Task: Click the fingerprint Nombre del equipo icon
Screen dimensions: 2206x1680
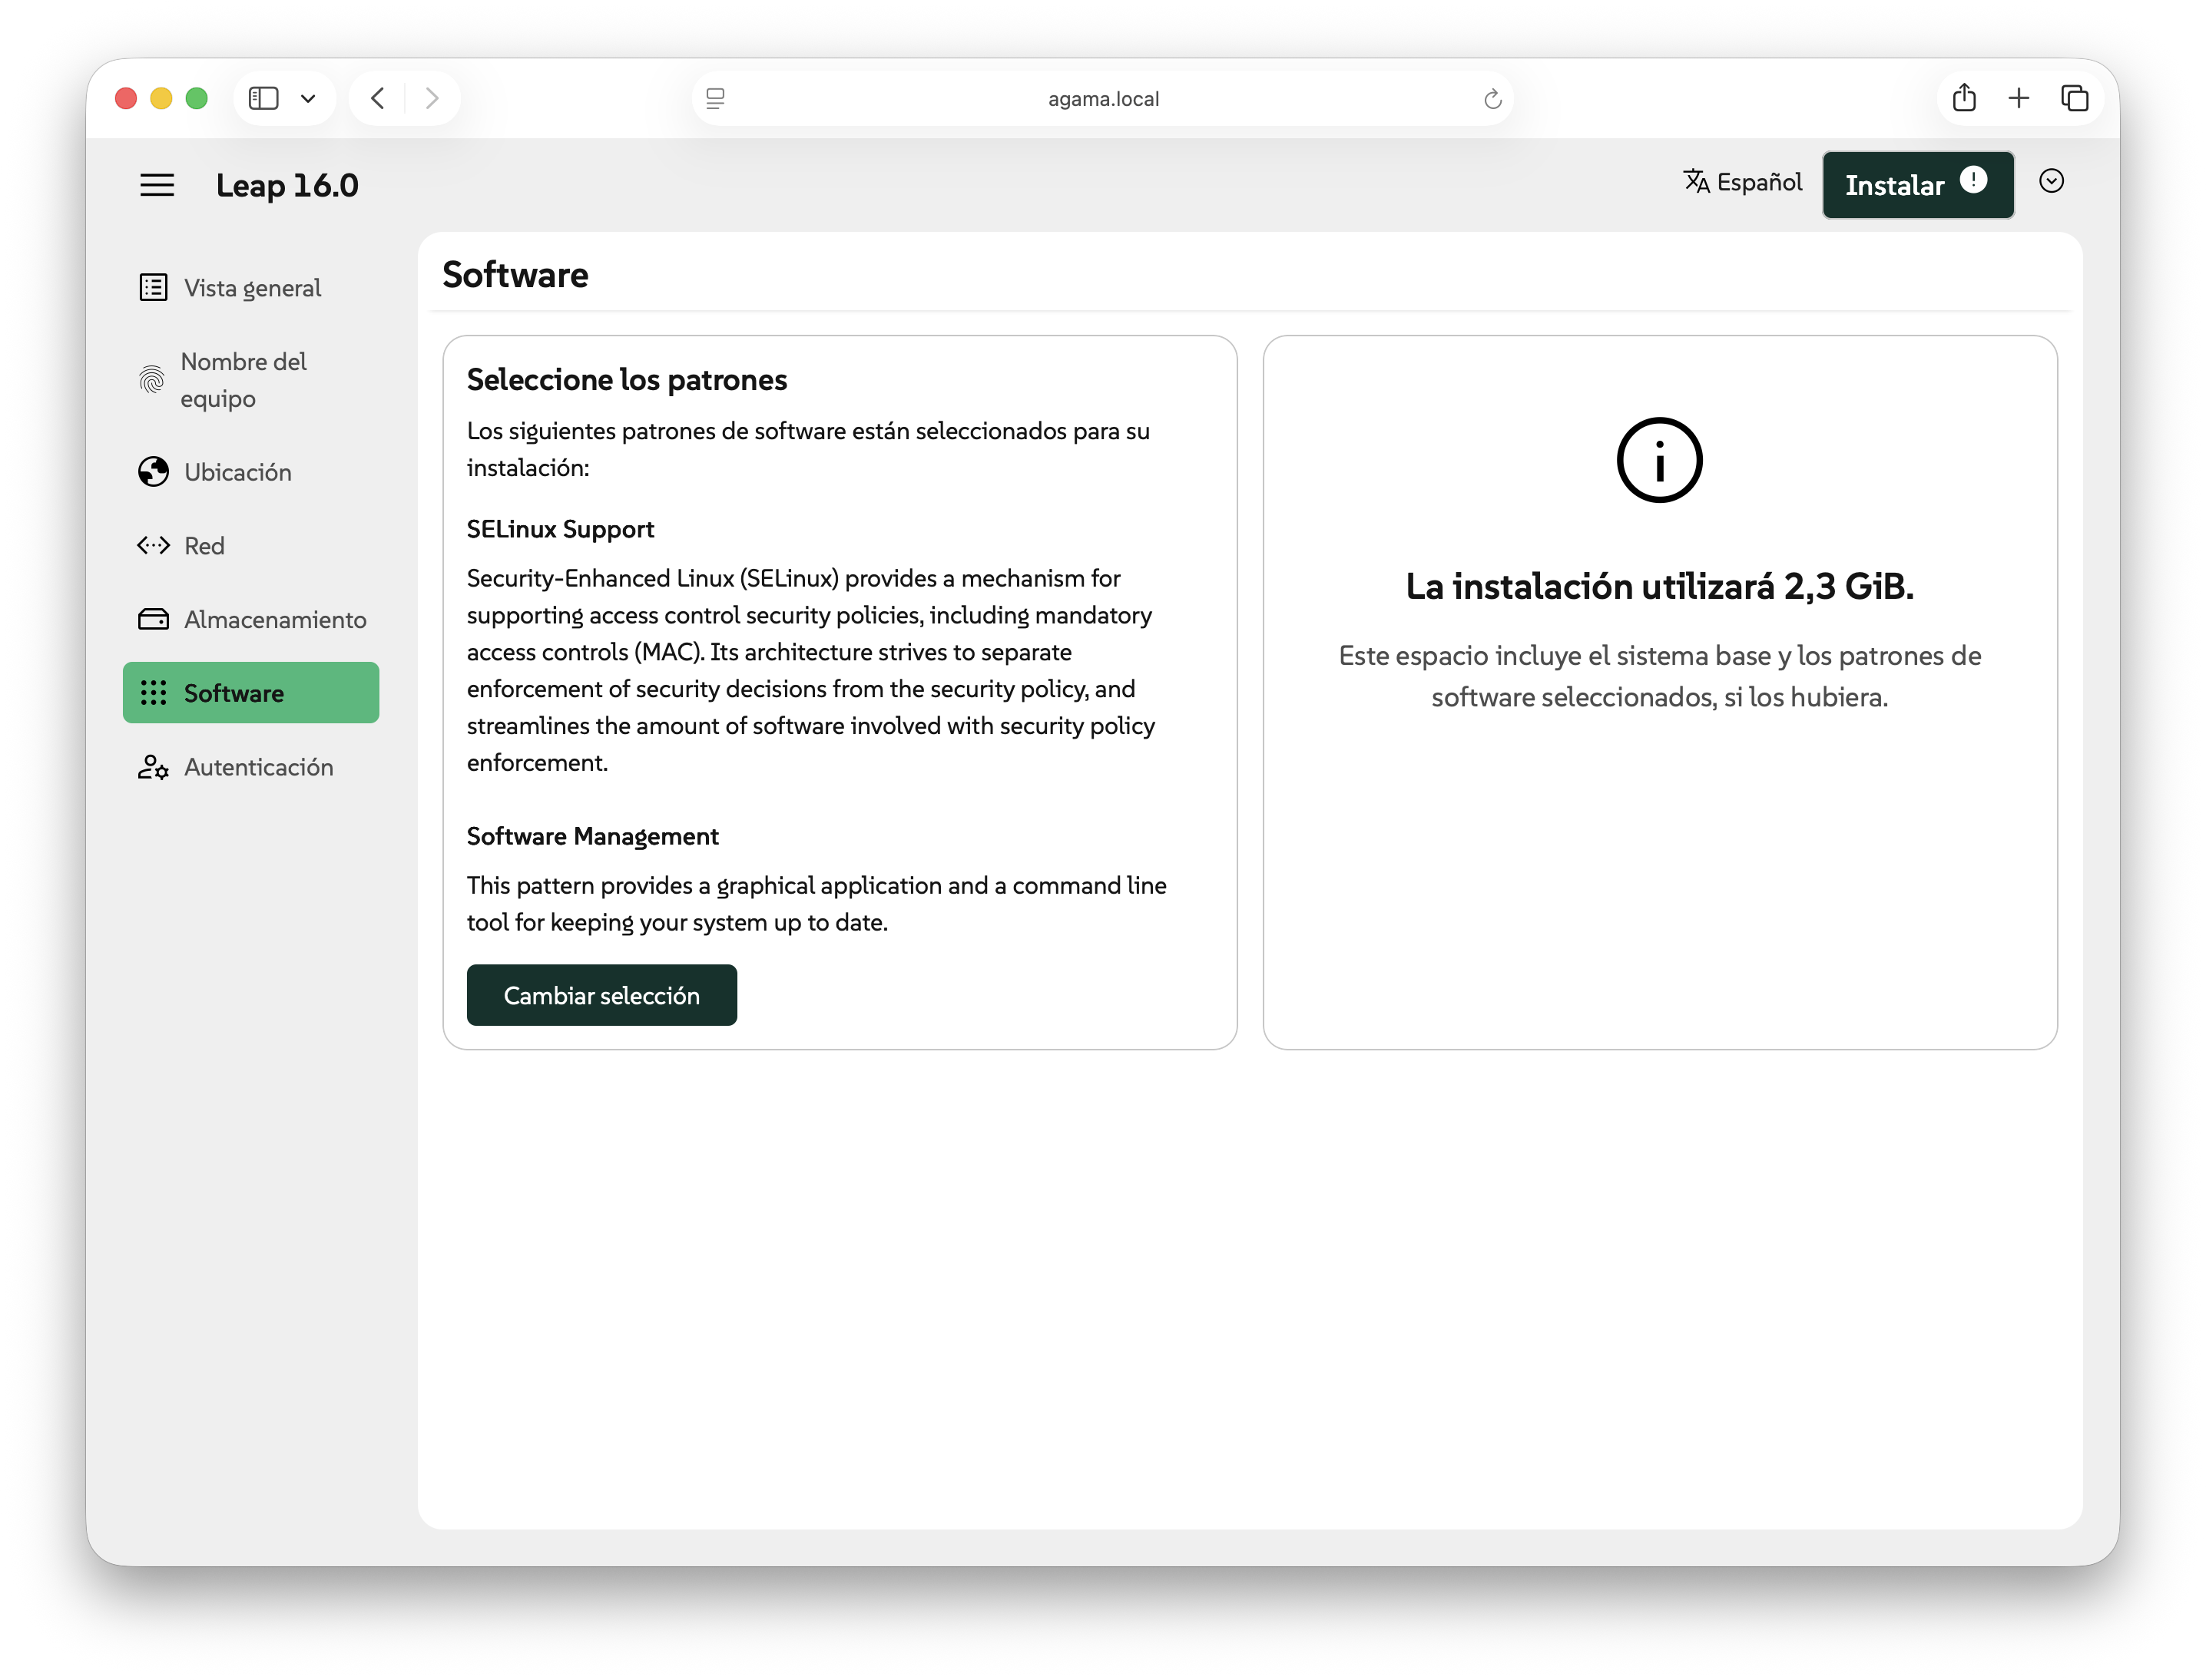Action: pyautogui.click(x=152, y=380)
